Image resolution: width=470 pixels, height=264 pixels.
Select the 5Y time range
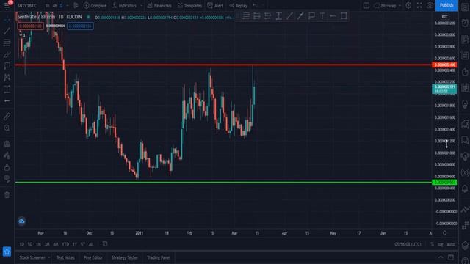tap(83, 244)
